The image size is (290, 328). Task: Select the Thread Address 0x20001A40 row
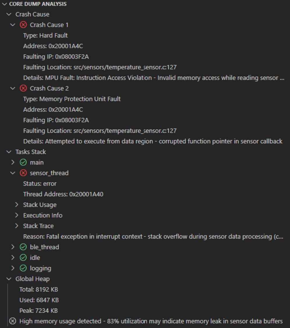63,194
